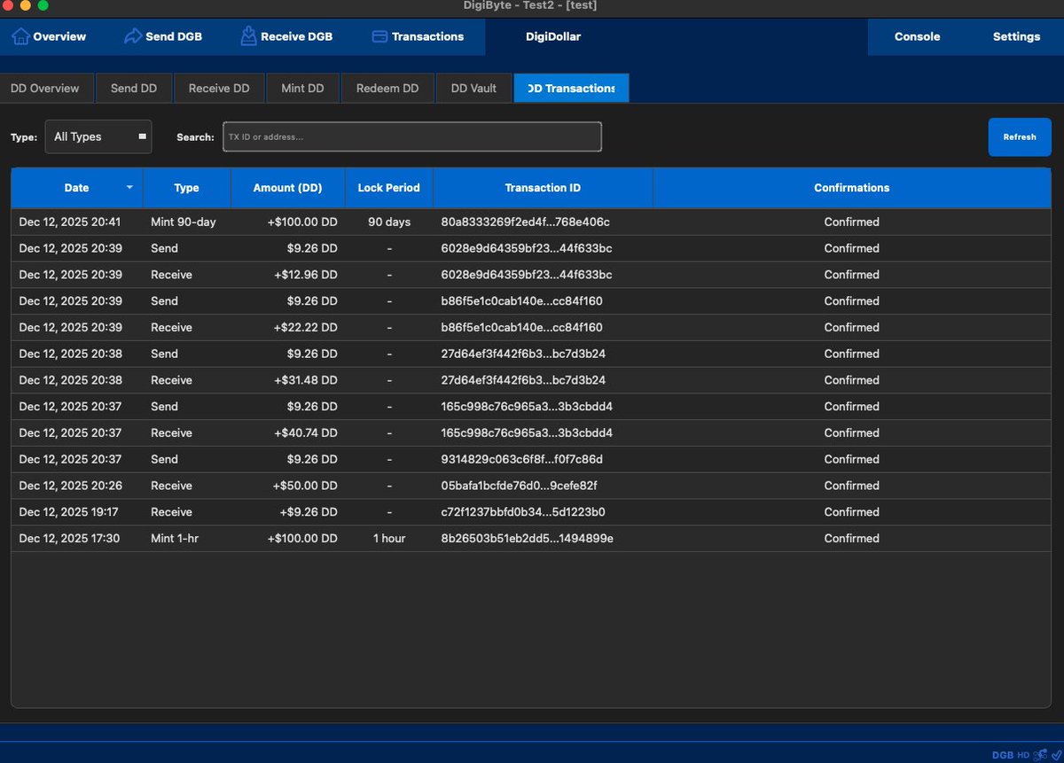The height and width of the screenshot is (763, 1064).
Task: Click the DGB unit label in status bar
Action: [1003, 755]
